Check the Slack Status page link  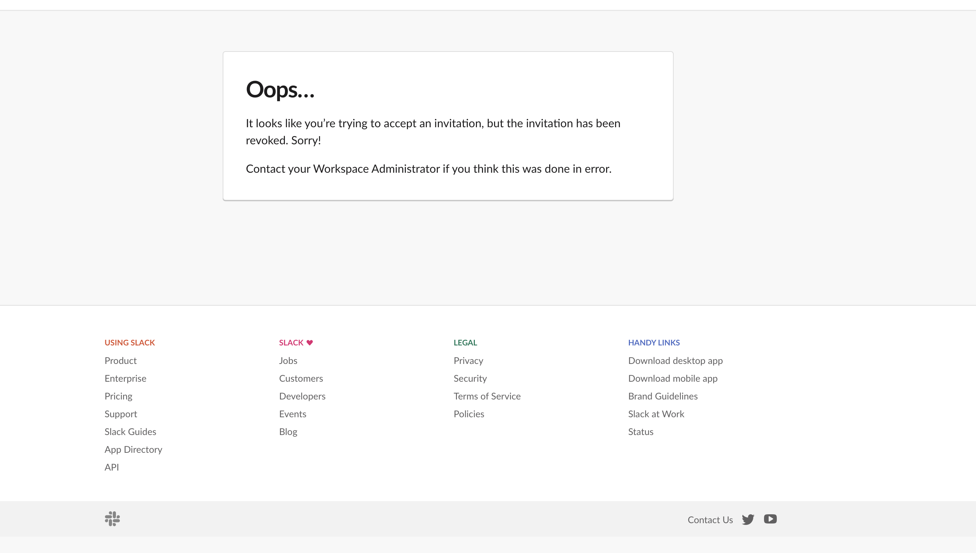(x=640, y=432)
